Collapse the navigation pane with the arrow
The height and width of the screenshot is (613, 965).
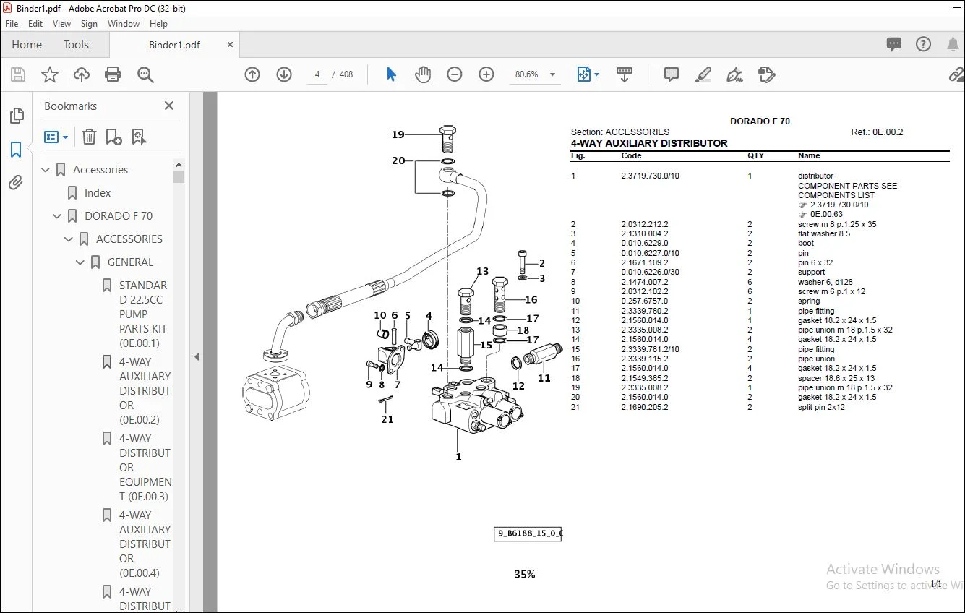[196, 356]
